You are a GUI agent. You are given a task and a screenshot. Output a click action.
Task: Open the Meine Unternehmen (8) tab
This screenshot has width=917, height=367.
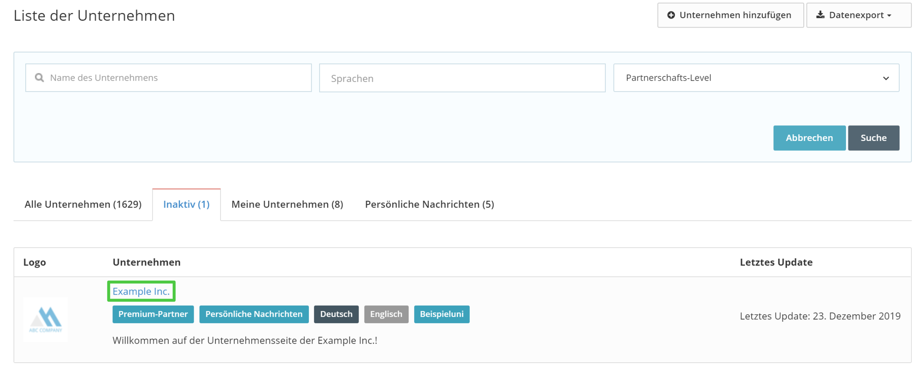point(287,204)
